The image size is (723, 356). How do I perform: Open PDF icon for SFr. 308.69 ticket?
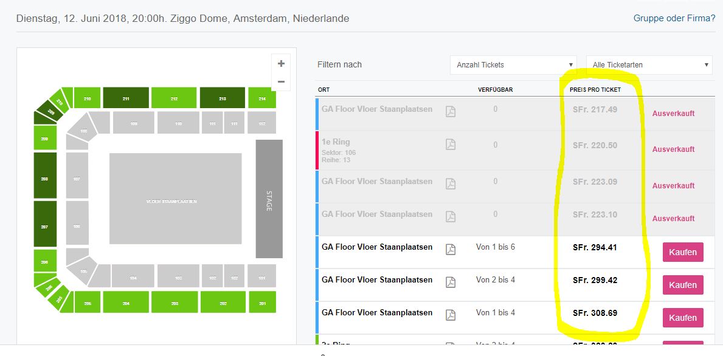(451, 315)
